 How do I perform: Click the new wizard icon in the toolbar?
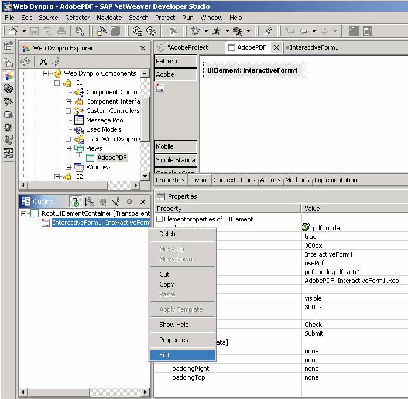pos(13,31)
